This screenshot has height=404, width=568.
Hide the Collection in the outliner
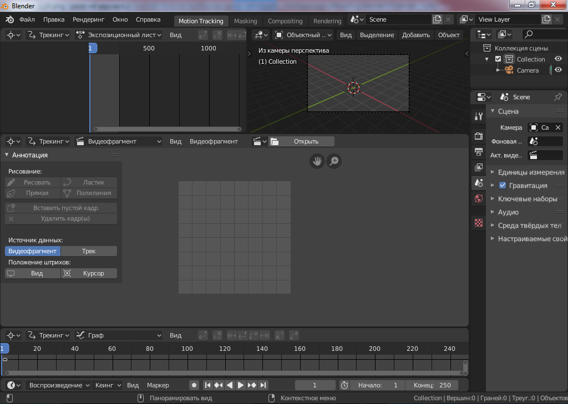[x=558, y=59]
